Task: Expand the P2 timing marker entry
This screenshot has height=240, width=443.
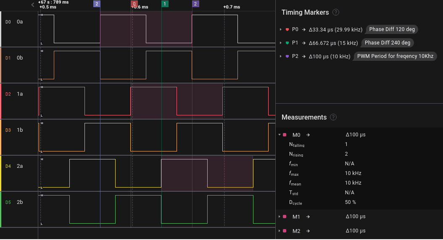Action: pos(280,56)
